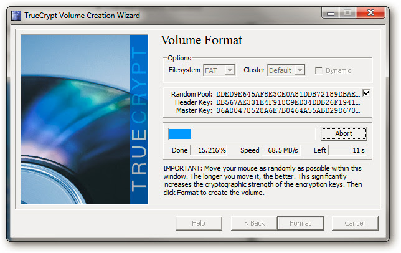401x253 pixels.
Task: Click the TrueCrypt disc banner image
Action: coord(85,120)
